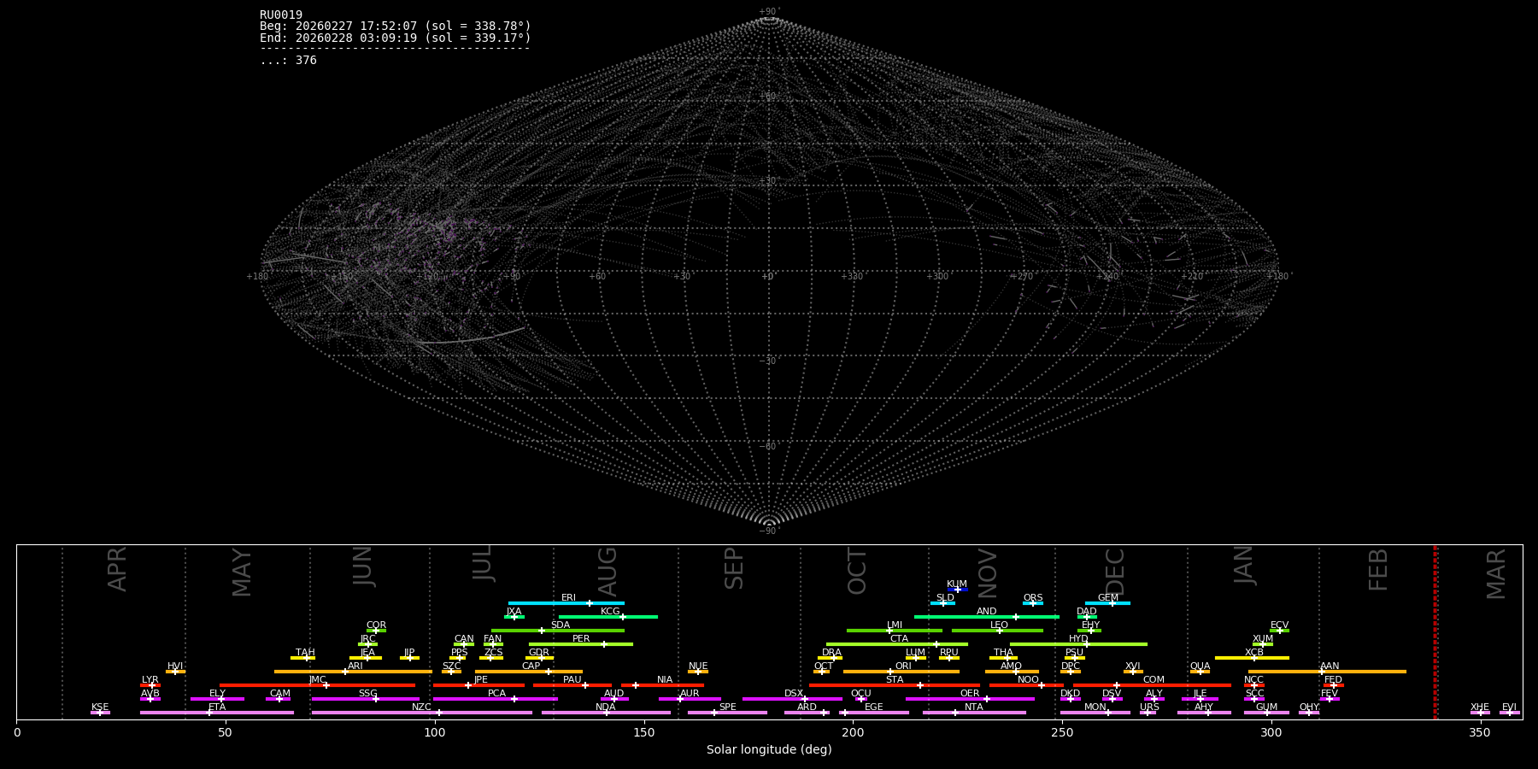Click the COR shower label
Image resolution: width=1538 pixels, height=769 pixels.
[x=376, y=625]
